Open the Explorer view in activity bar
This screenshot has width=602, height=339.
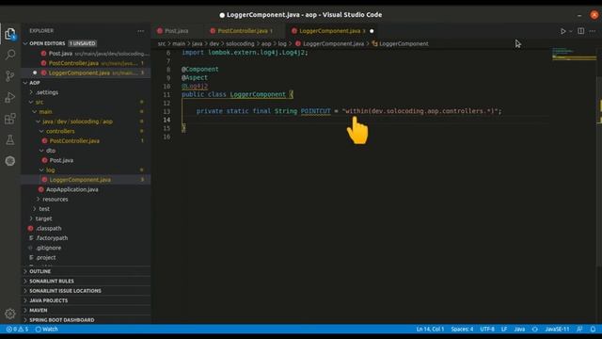click(x=10, y=34)
